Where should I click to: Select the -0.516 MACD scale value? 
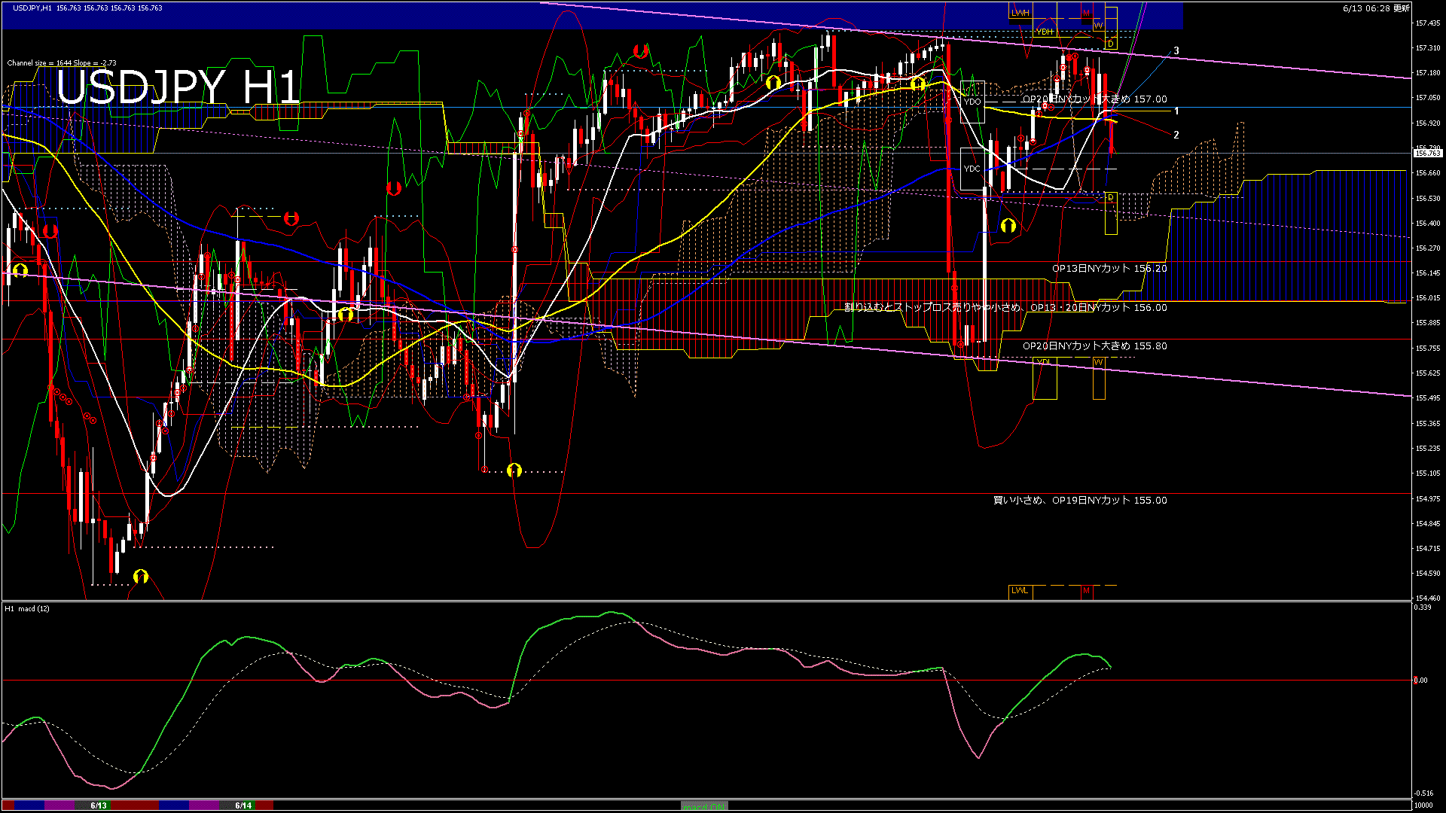tap(1423, 793)
